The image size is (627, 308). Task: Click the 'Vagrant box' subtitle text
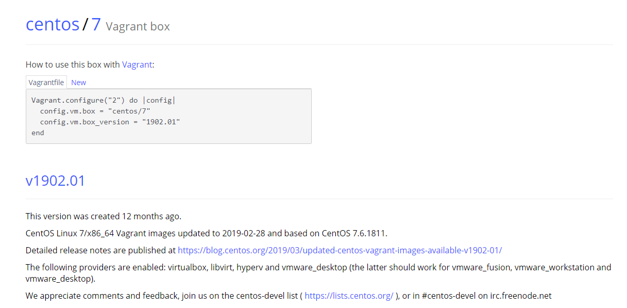tap(138, 26)
